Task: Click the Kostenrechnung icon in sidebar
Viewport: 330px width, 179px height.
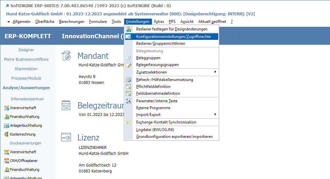Action: coord(7,134)
